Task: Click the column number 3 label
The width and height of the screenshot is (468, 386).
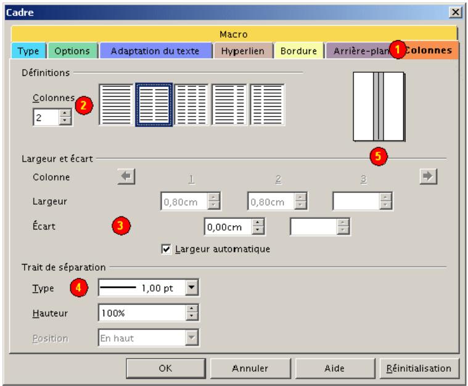Action: [x=363, y=179]
